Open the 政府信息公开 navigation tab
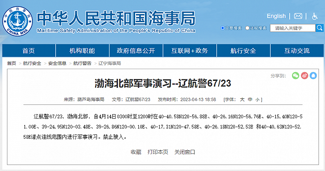The width and height of the screenshot is (325, 171). click(136, 50)
